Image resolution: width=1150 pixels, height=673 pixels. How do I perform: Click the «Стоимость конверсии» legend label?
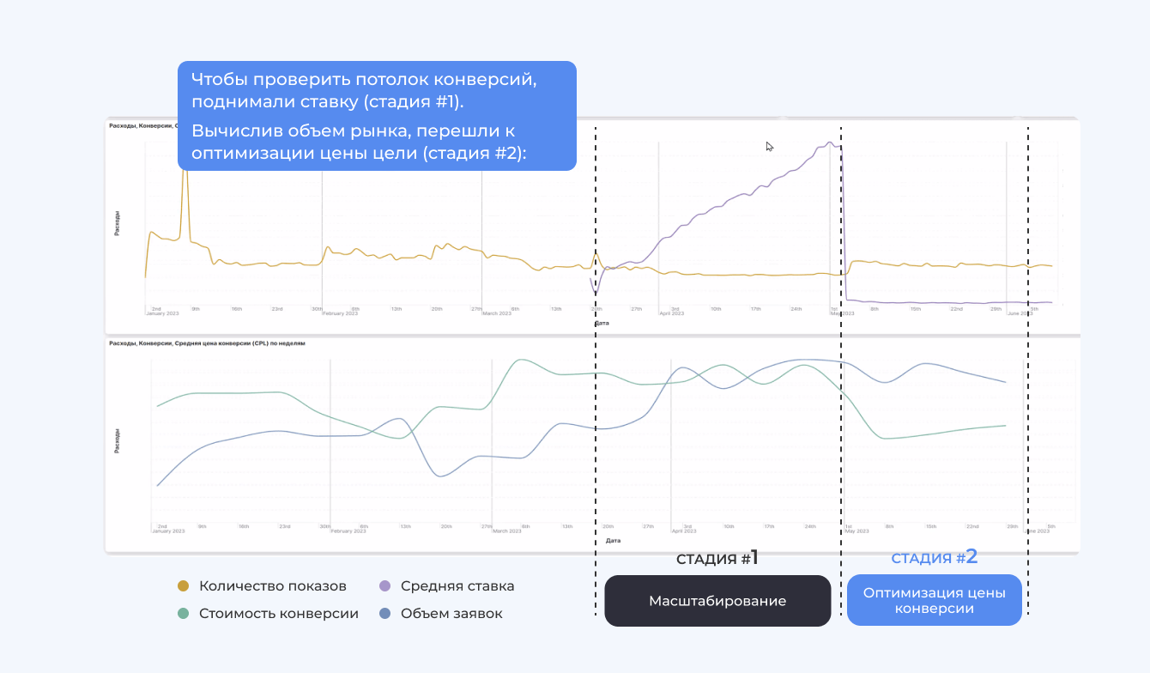tap(278, 614)
